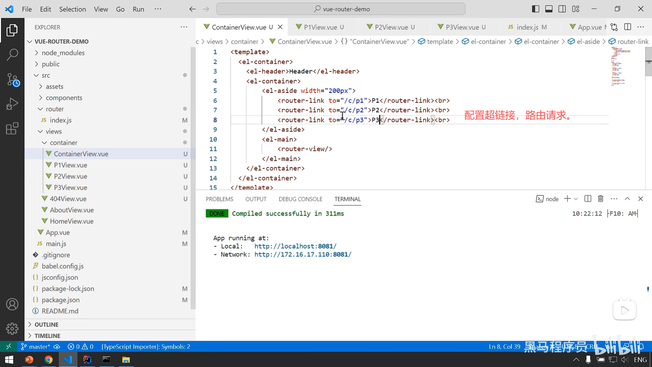Open the Search view in activity bar

point(12,54)
